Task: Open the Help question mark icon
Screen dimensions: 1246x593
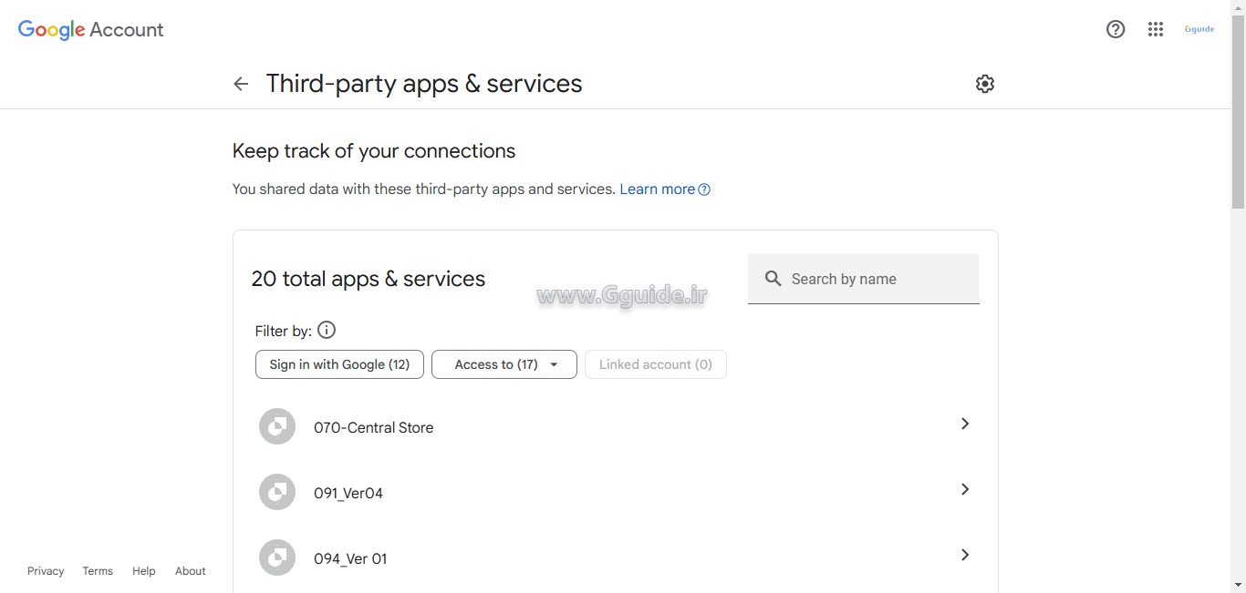Action: coord(1115,29)
